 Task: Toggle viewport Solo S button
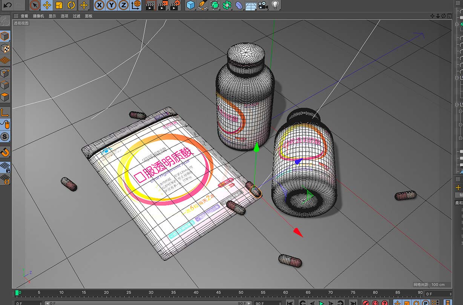click(x=5, y=137)
